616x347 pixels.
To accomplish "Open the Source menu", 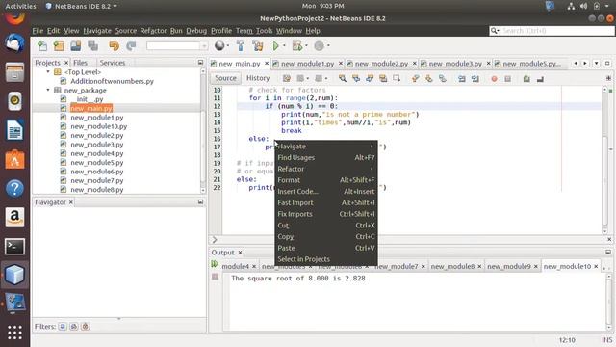I will point(126,31).
